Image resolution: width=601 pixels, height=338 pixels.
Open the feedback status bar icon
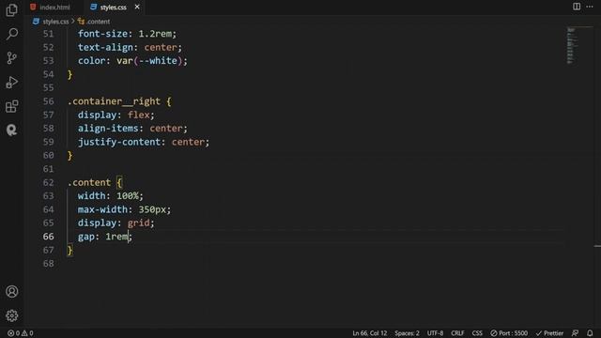pyautogui.click(x=575, y=333)
